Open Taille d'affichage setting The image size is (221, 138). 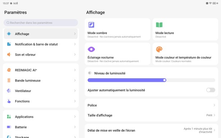pos(151,115)
